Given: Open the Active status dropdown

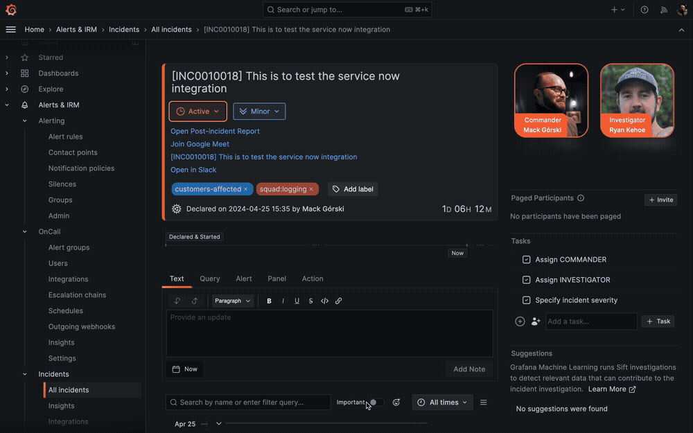Looking at the screenshot, I should [x=198, y=112].
